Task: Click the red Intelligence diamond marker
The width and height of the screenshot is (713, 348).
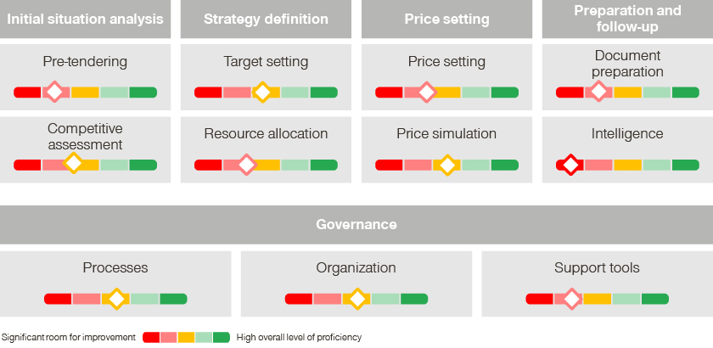Action: 570,165
